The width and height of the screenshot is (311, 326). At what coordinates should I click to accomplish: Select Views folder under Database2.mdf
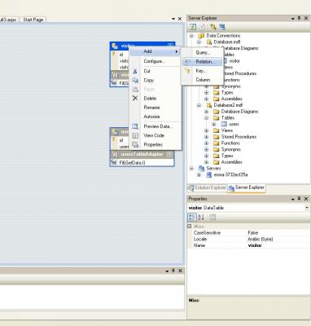[x=227, y=130]
